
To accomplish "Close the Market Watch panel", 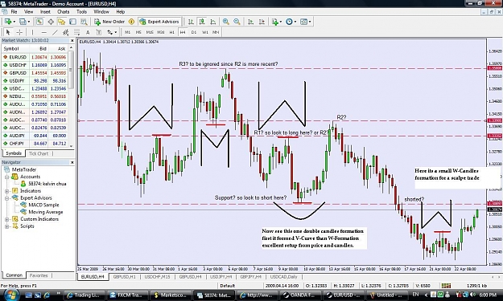I will coord(72,41).
